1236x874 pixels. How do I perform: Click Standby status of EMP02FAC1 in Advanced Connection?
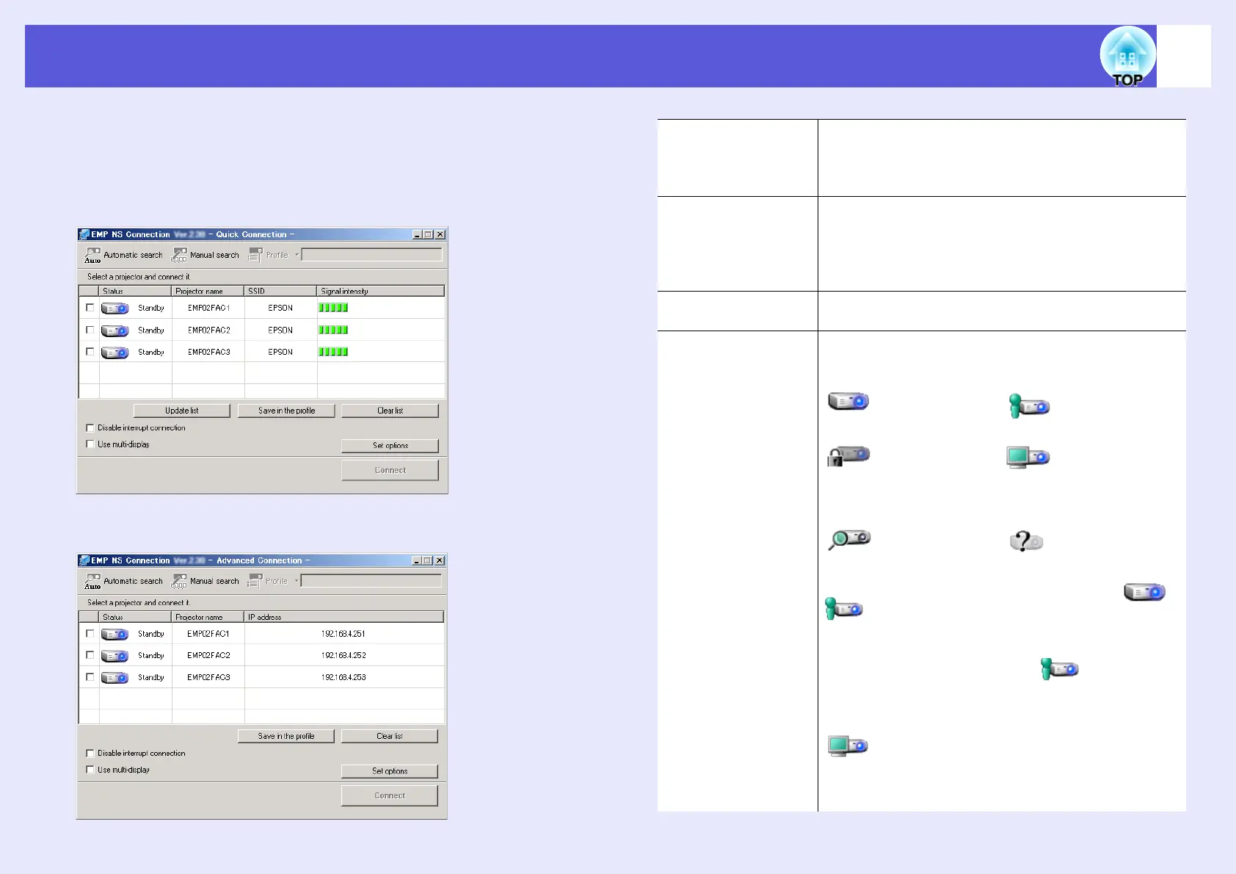point(151,634)
